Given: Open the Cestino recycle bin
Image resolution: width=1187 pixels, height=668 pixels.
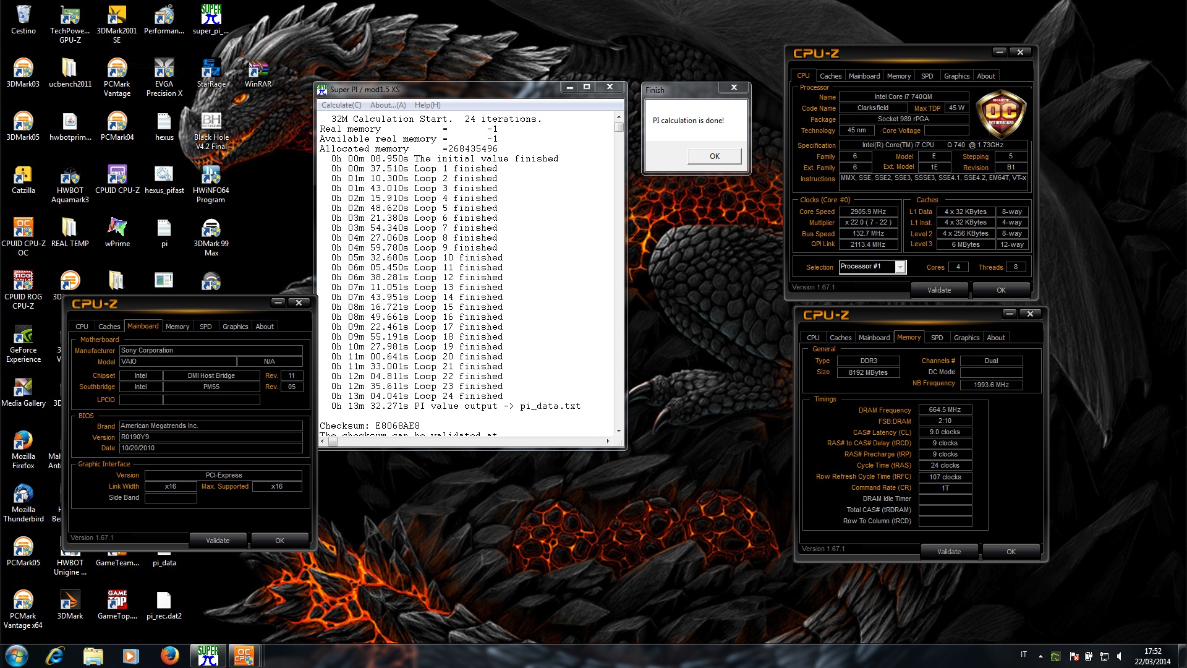Looking at the screenshot, I should click(x=23, y=20).
